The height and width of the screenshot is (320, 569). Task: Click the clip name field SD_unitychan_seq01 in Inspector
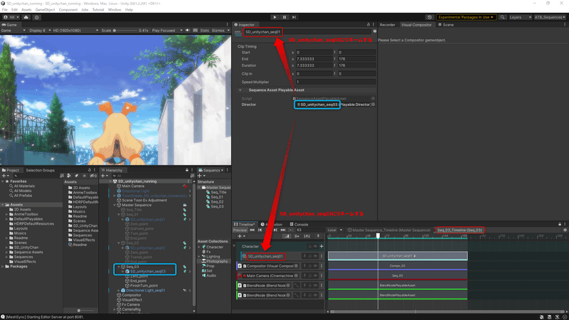coord(307,32)
